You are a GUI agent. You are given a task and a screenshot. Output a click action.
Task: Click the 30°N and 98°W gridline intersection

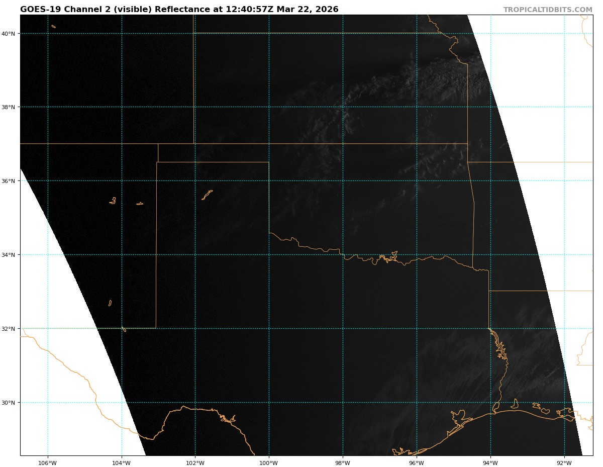(343, 403)
